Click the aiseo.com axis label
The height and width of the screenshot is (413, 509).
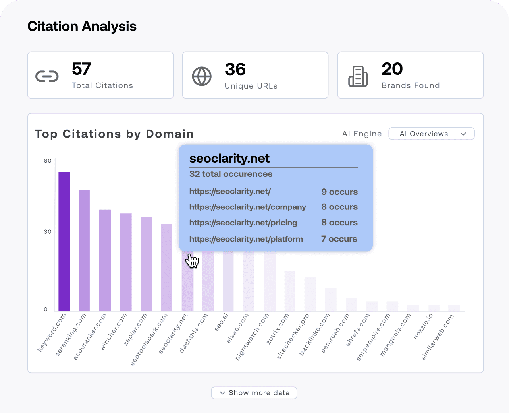[x=237, y=328]
